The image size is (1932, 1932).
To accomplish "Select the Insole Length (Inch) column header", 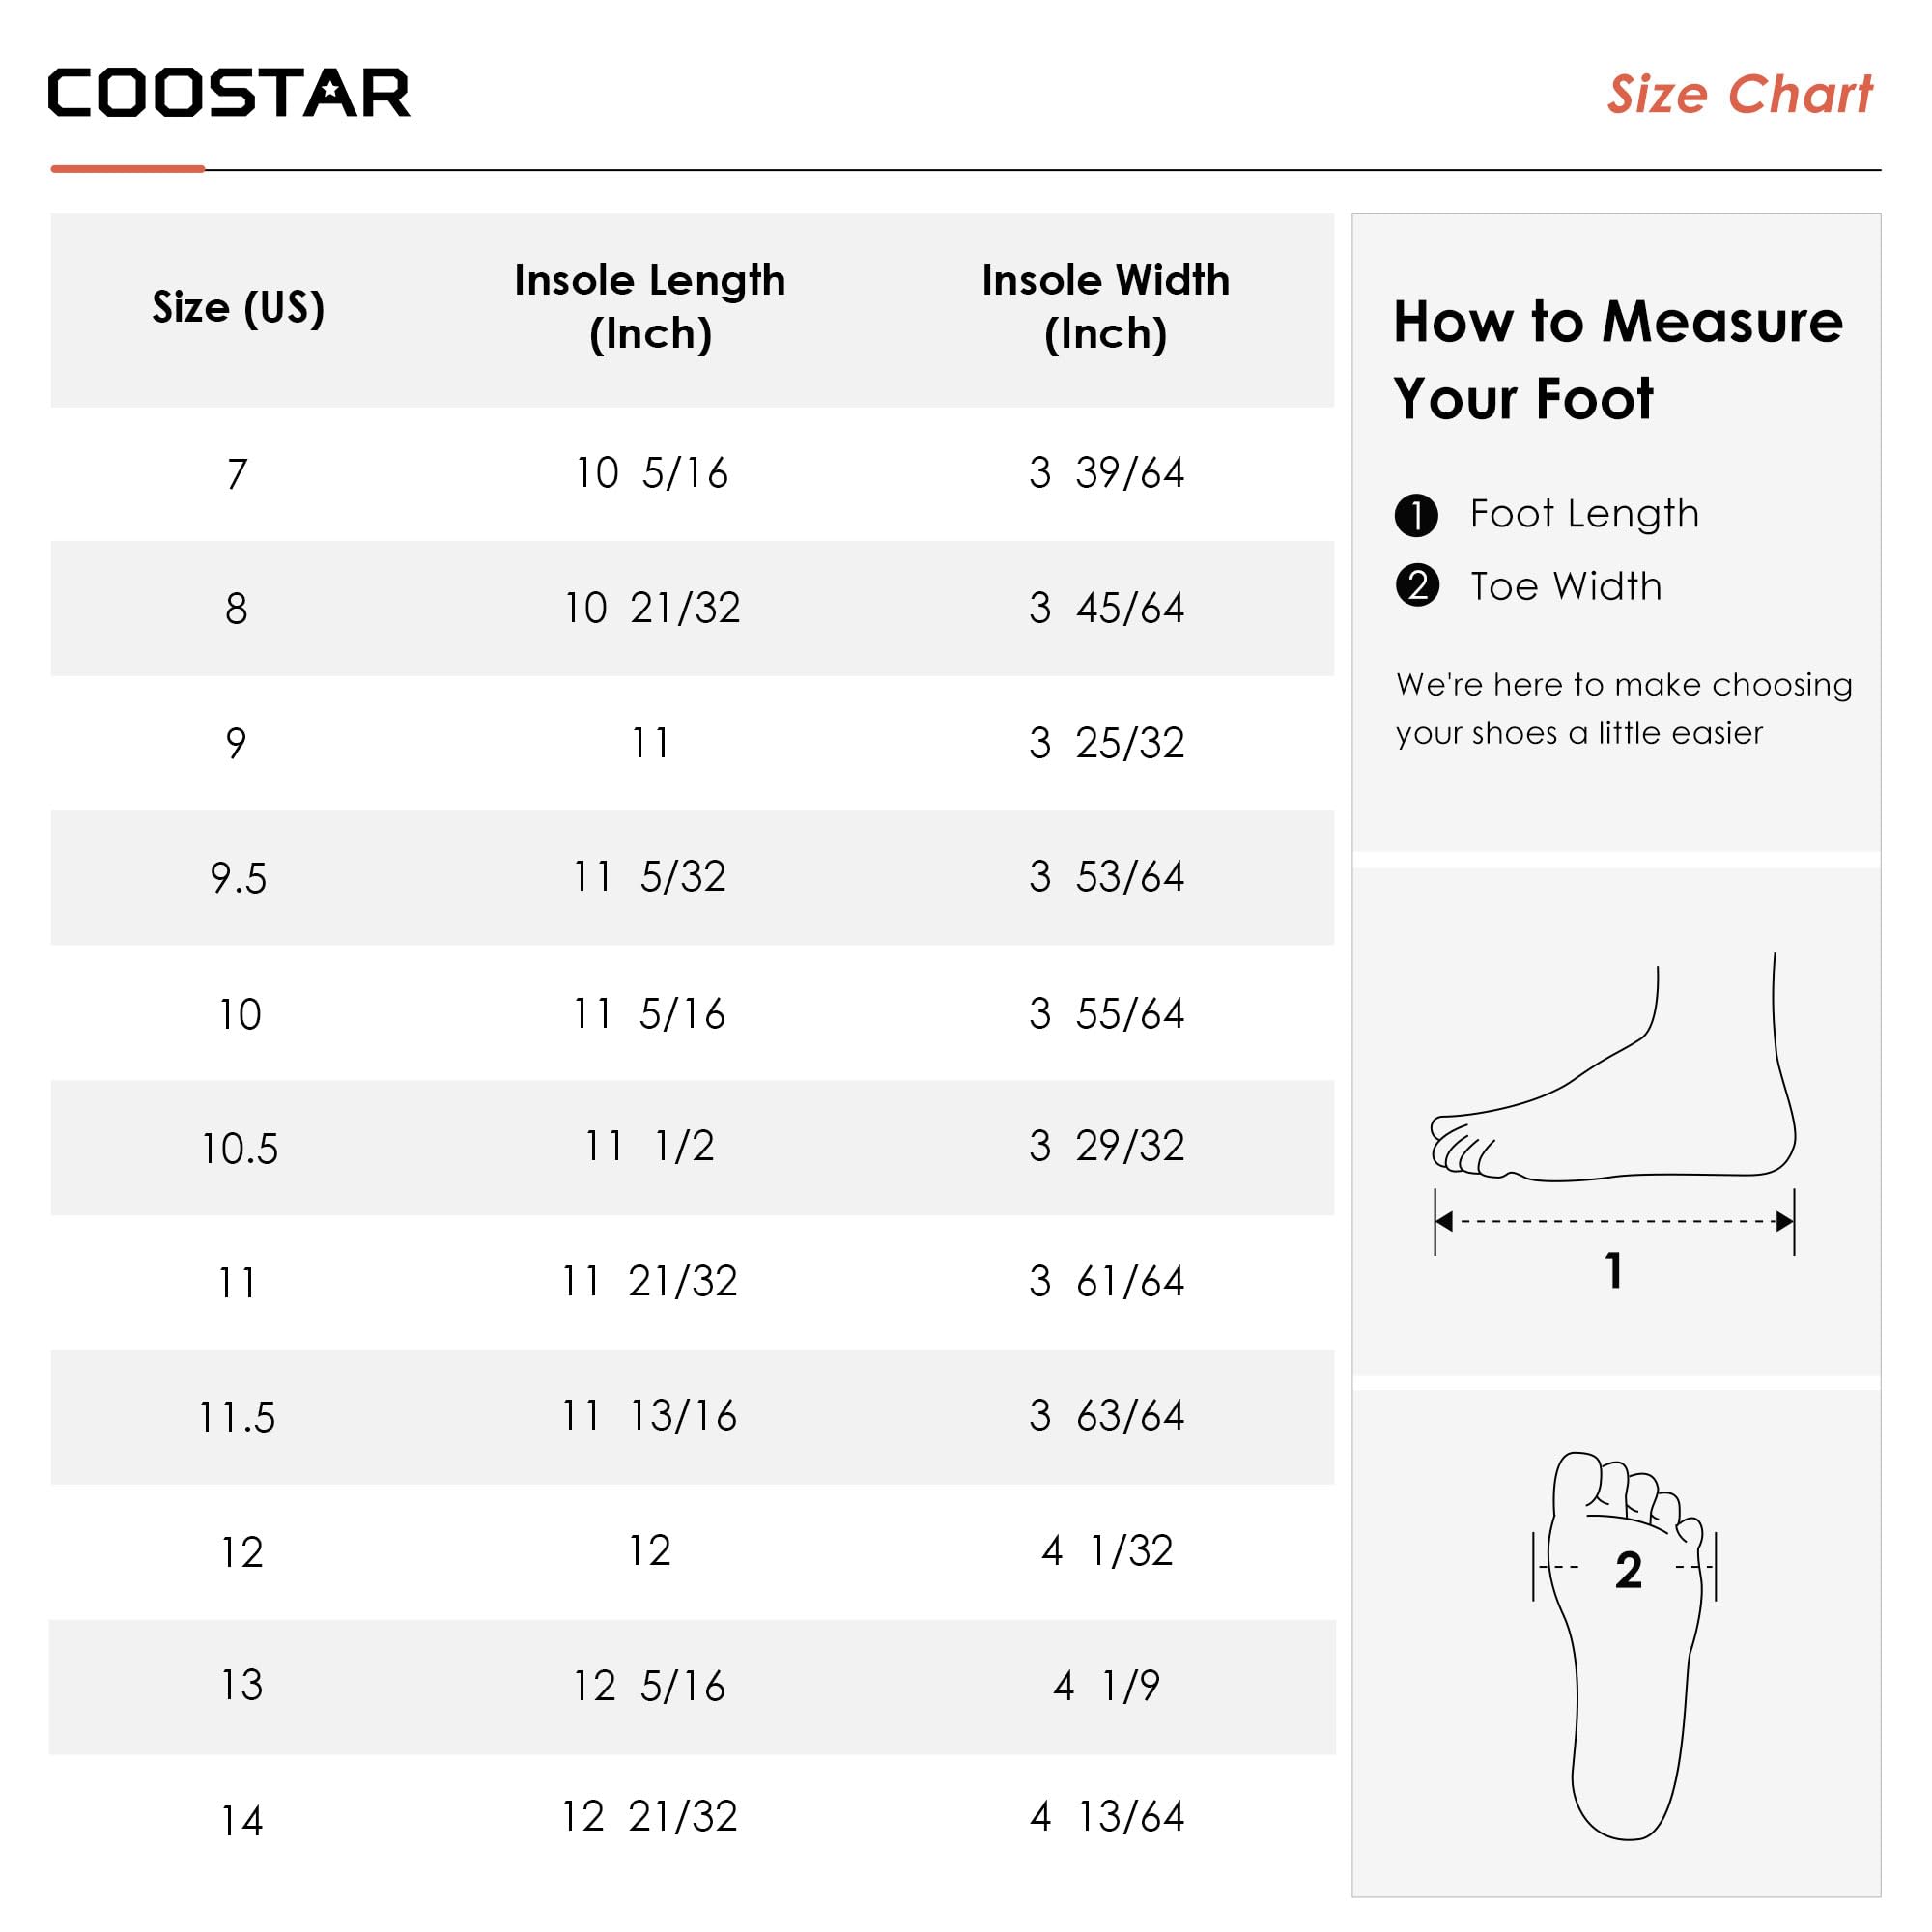I will 650,306.
